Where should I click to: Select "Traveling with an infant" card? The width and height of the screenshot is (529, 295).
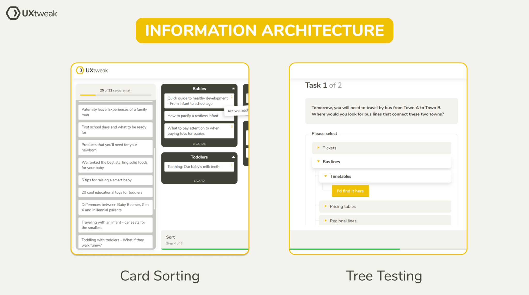pyautogui.click(x=115, y=225)
